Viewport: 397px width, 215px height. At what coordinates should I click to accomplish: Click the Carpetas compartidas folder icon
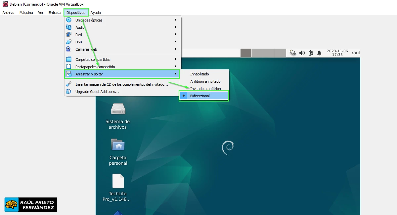[x=69, y=59]
